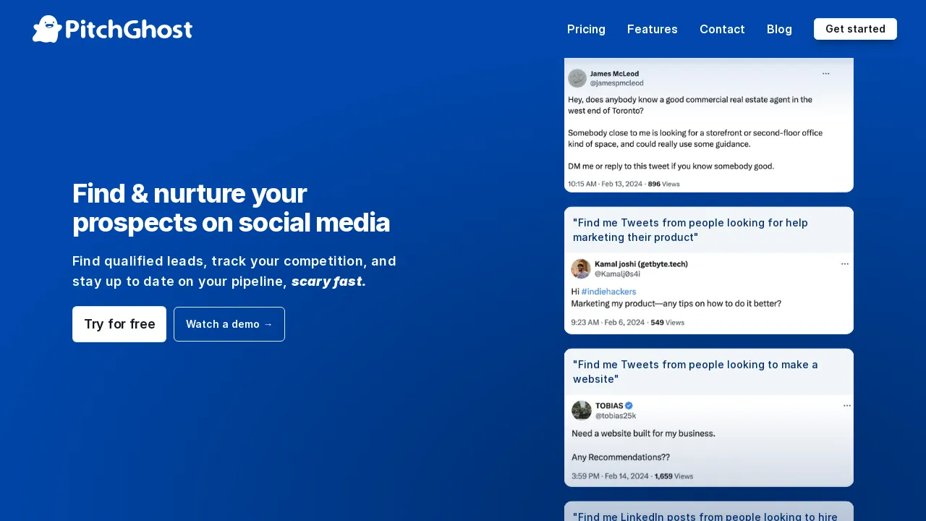Click the '1,659 Views' count
926x521 pixels.
(674, 476)
